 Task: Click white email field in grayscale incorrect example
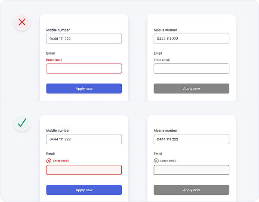(191, 68)
